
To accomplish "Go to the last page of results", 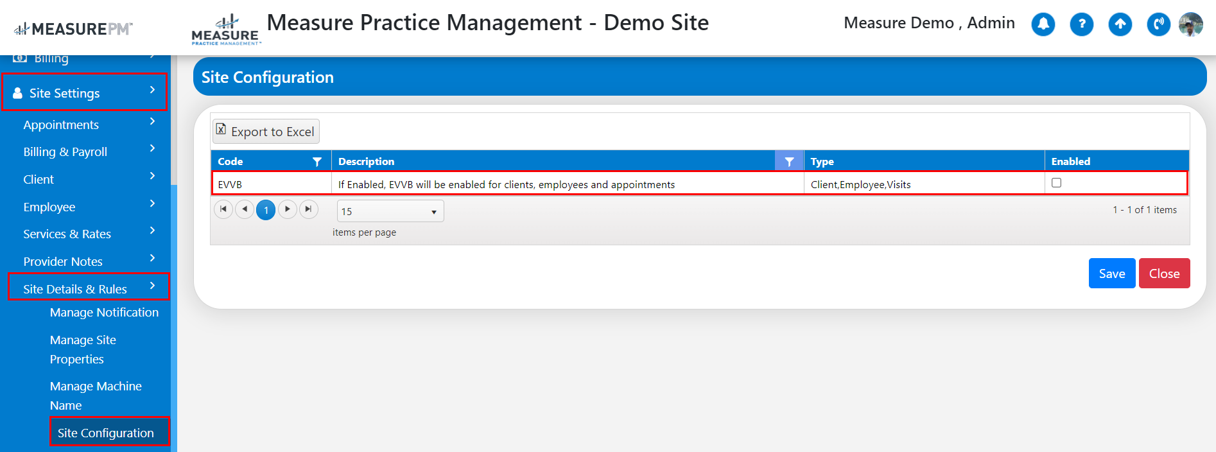I will (x=309, y=209).
